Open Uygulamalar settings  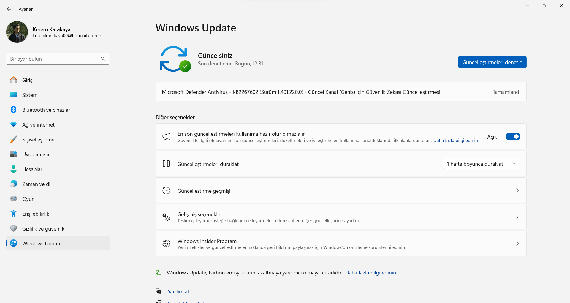coord(58,154)
